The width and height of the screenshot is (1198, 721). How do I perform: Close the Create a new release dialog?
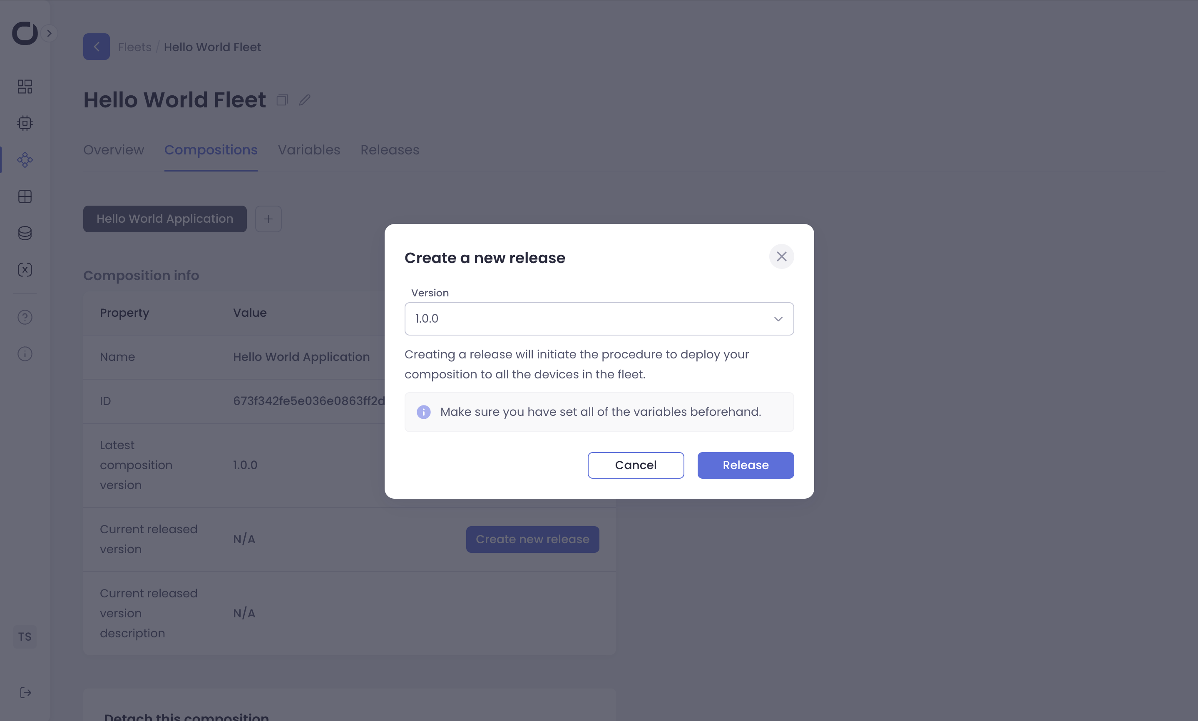(x=781, y=256)
